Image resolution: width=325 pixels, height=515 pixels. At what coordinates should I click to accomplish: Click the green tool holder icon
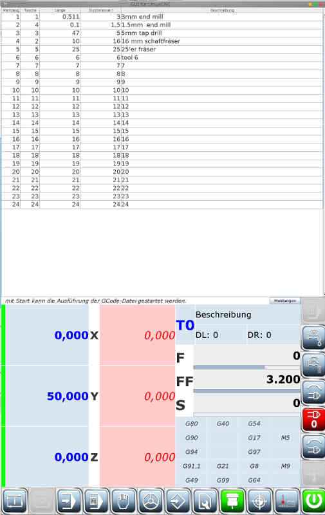pos(232,501)
